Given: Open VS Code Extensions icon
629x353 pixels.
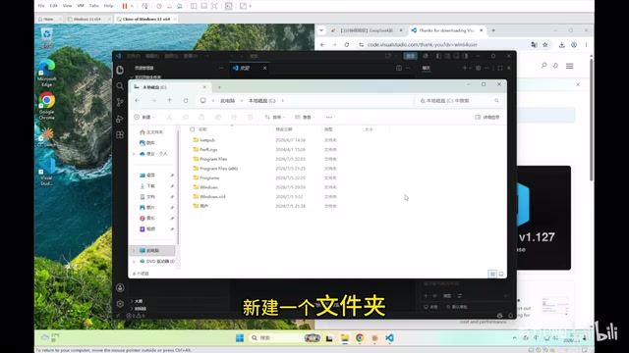Looking at the screenshot, I should (120, 135).
